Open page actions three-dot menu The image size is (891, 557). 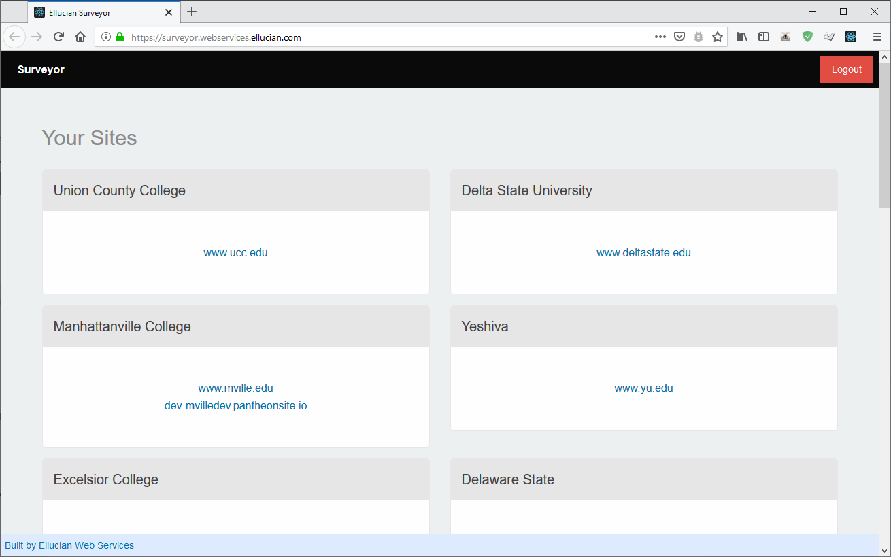[660, 37]
